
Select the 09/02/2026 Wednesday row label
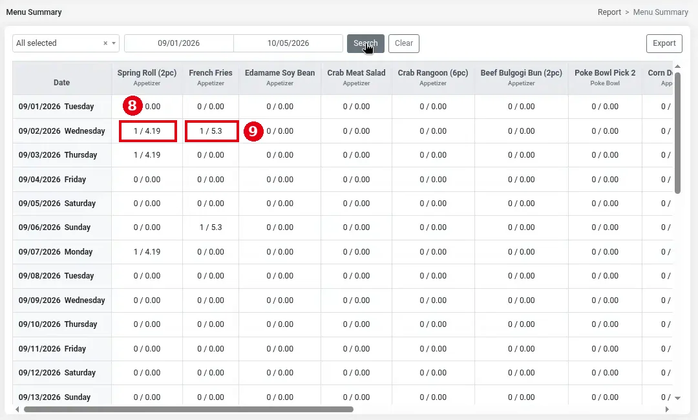click(x=61, y=131)
